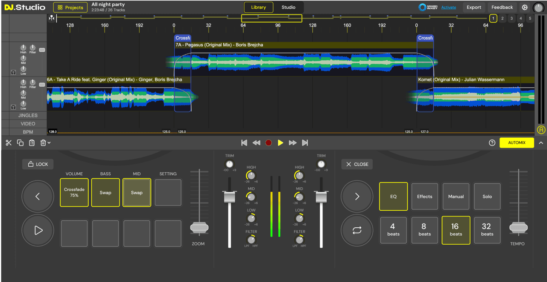The width and height of the screenshot is (547, 282).
Task: Select the BASS Swap pad
Action: coord(106,192)
